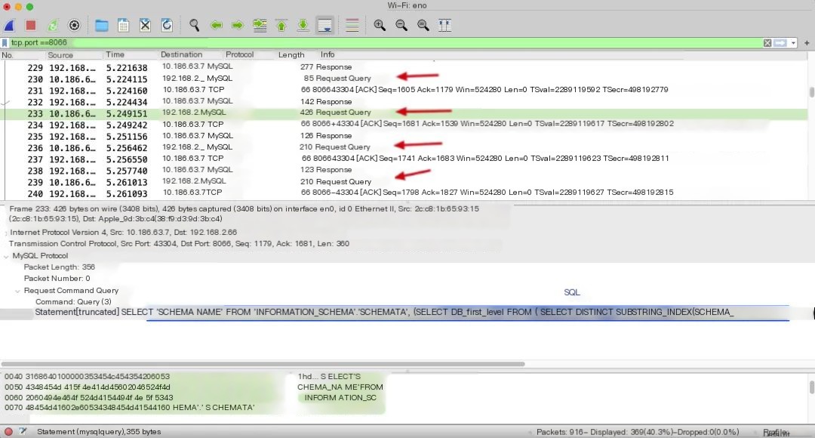Click the Profile label in status bar

click(x=776, y=432)
